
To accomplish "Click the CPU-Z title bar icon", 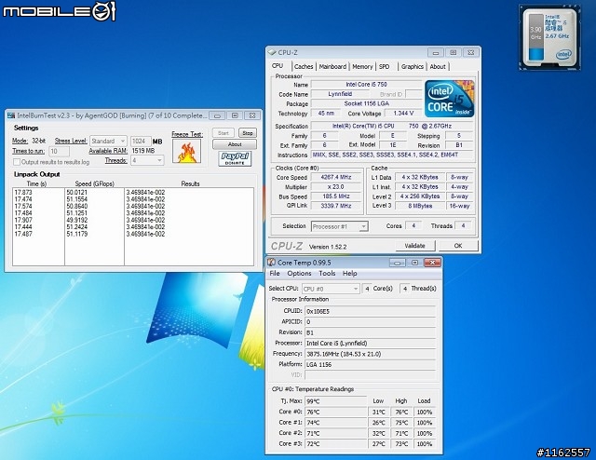I will coord(272,52).
